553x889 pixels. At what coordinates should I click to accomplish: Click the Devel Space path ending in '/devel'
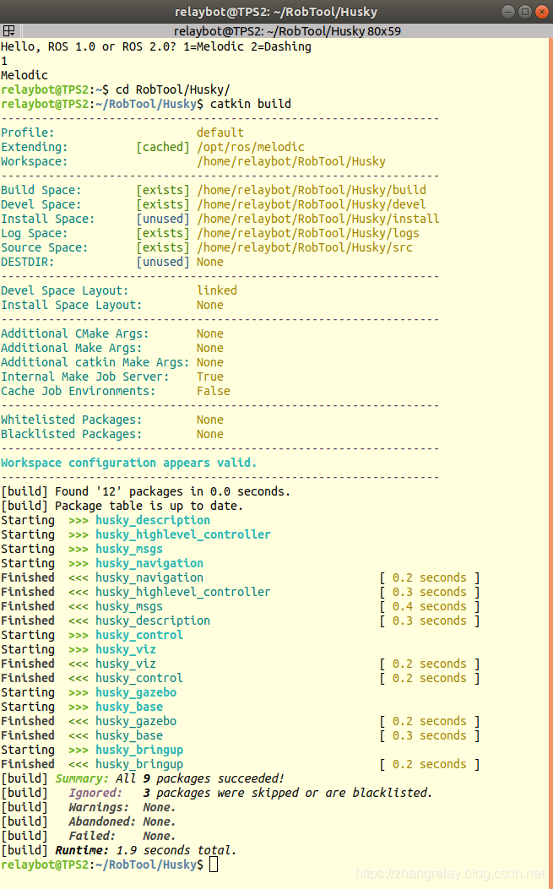312,204
